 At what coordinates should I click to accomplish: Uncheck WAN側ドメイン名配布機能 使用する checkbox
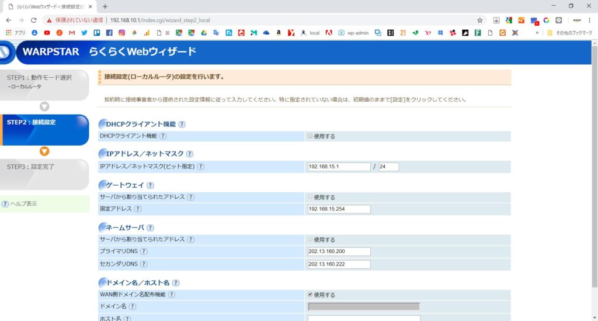coord(311,295)
